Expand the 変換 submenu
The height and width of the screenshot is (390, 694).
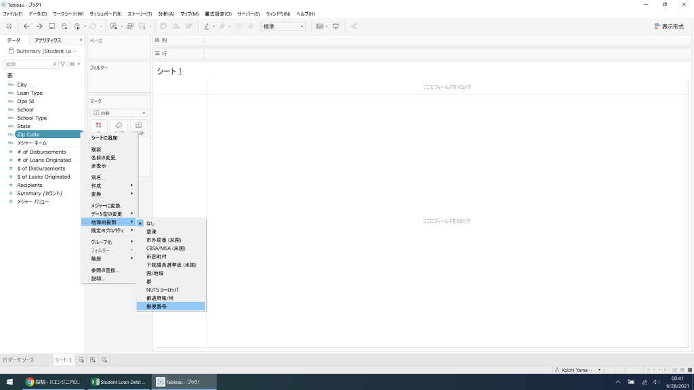click(109, 194)
